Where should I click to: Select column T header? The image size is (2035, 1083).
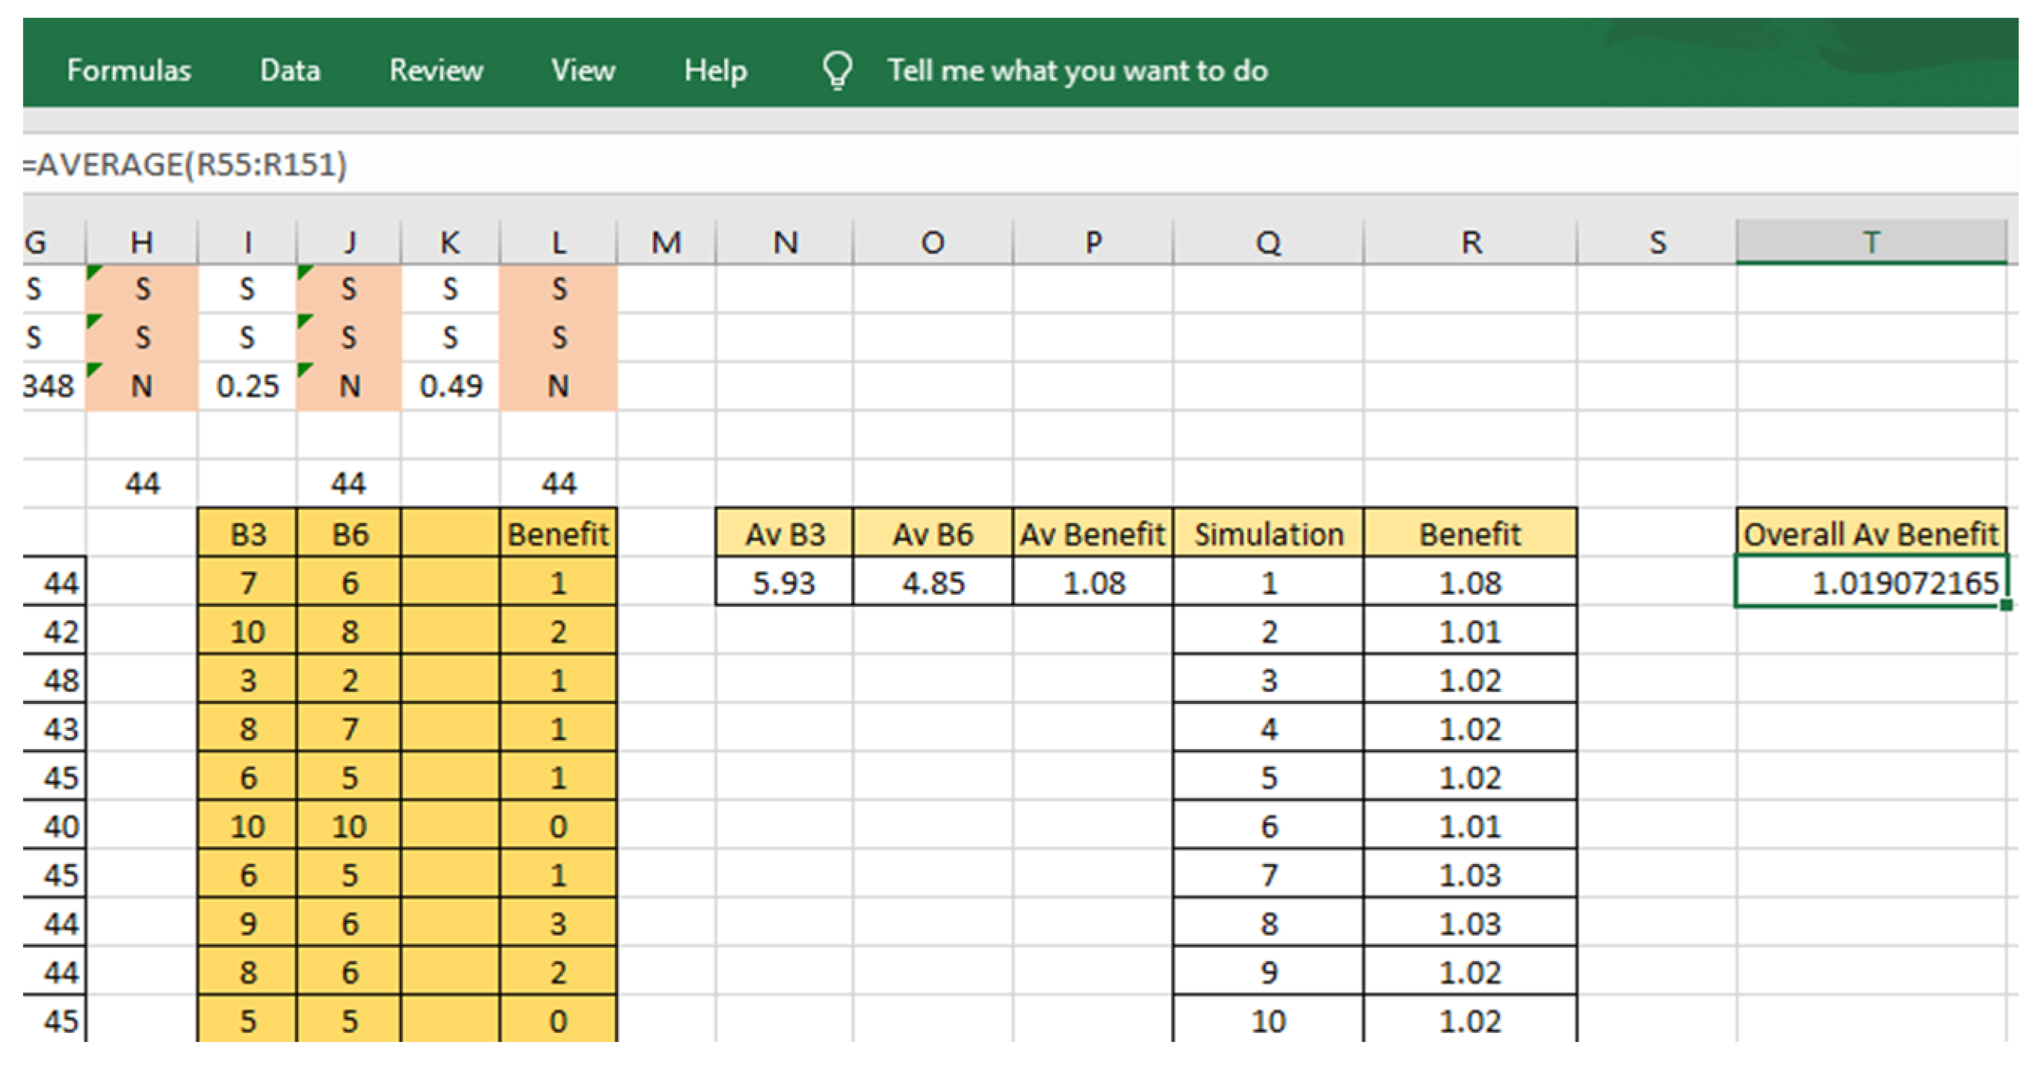tap(1871, 242)
